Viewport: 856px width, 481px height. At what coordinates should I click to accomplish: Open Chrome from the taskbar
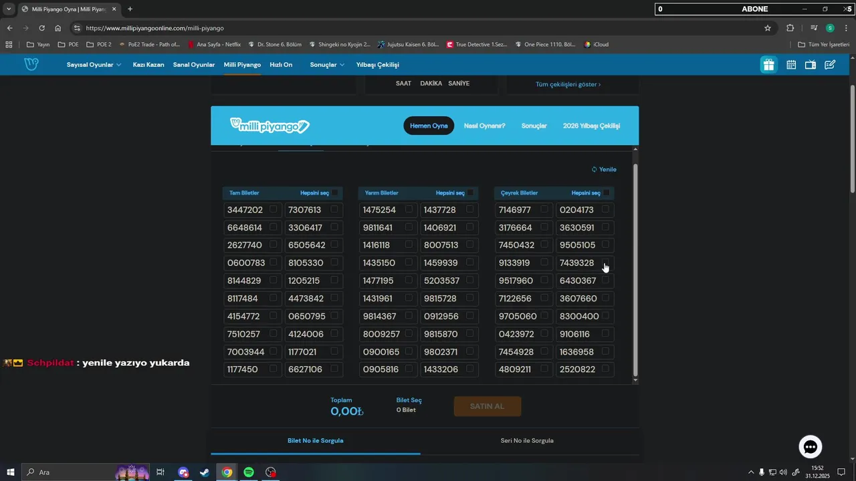pos(227,472)
